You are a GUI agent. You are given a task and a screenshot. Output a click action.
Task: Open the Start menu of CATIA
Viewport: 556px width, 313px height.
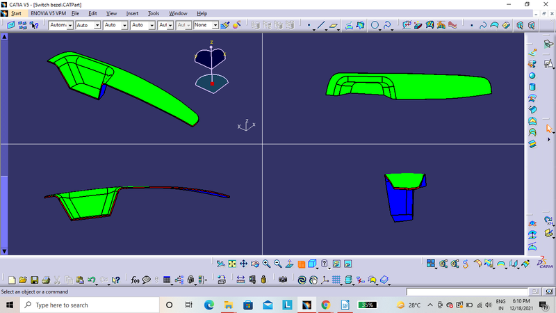16,13
